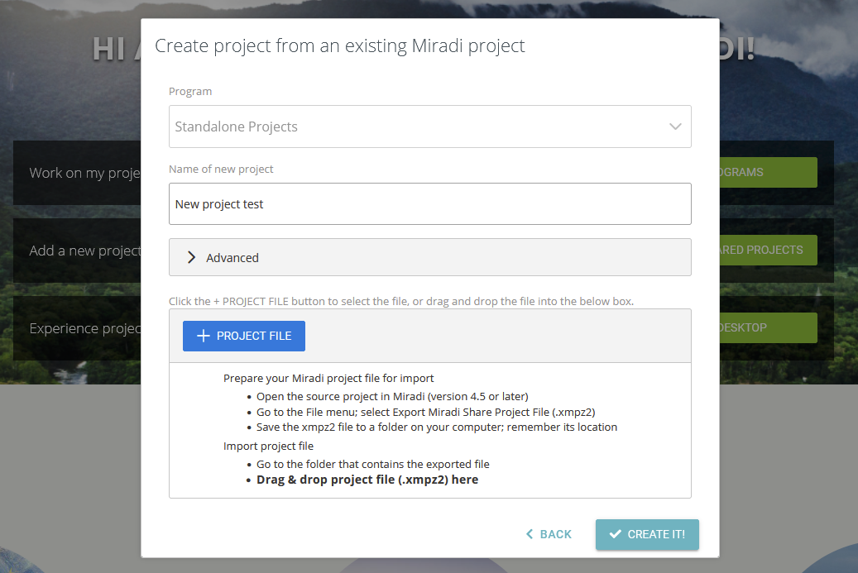858x573 pixels.
Task: Expand the Advanced section chevron
Action: click(x=191, y=257)
